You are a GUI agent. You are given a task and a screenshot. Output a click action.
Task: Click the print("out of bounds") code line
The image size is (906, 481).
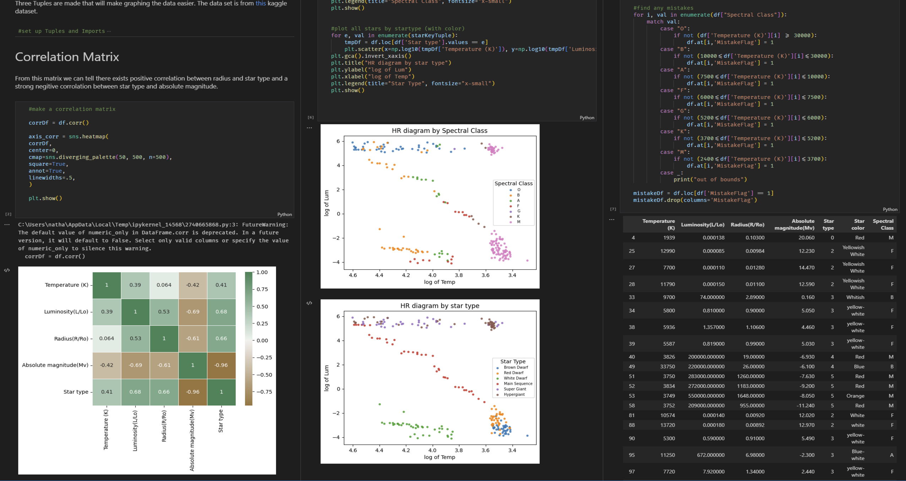(710, 180)
